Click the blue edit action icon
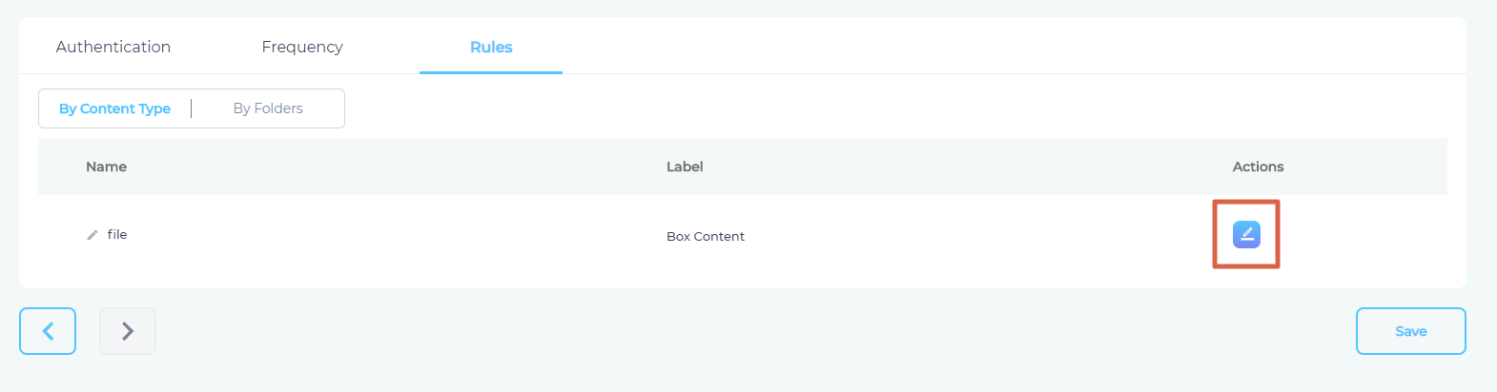 pos(1246,234)
